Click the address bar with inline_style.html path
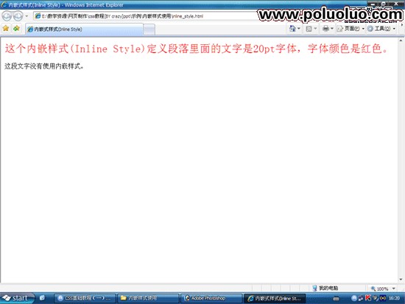 tap(144, 16)
